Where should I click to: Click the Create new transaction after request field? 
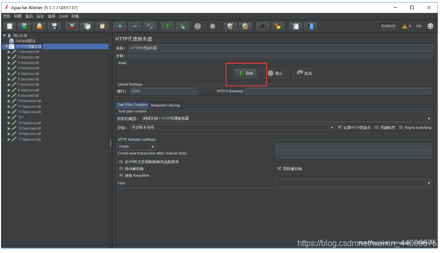coord(354,154)
